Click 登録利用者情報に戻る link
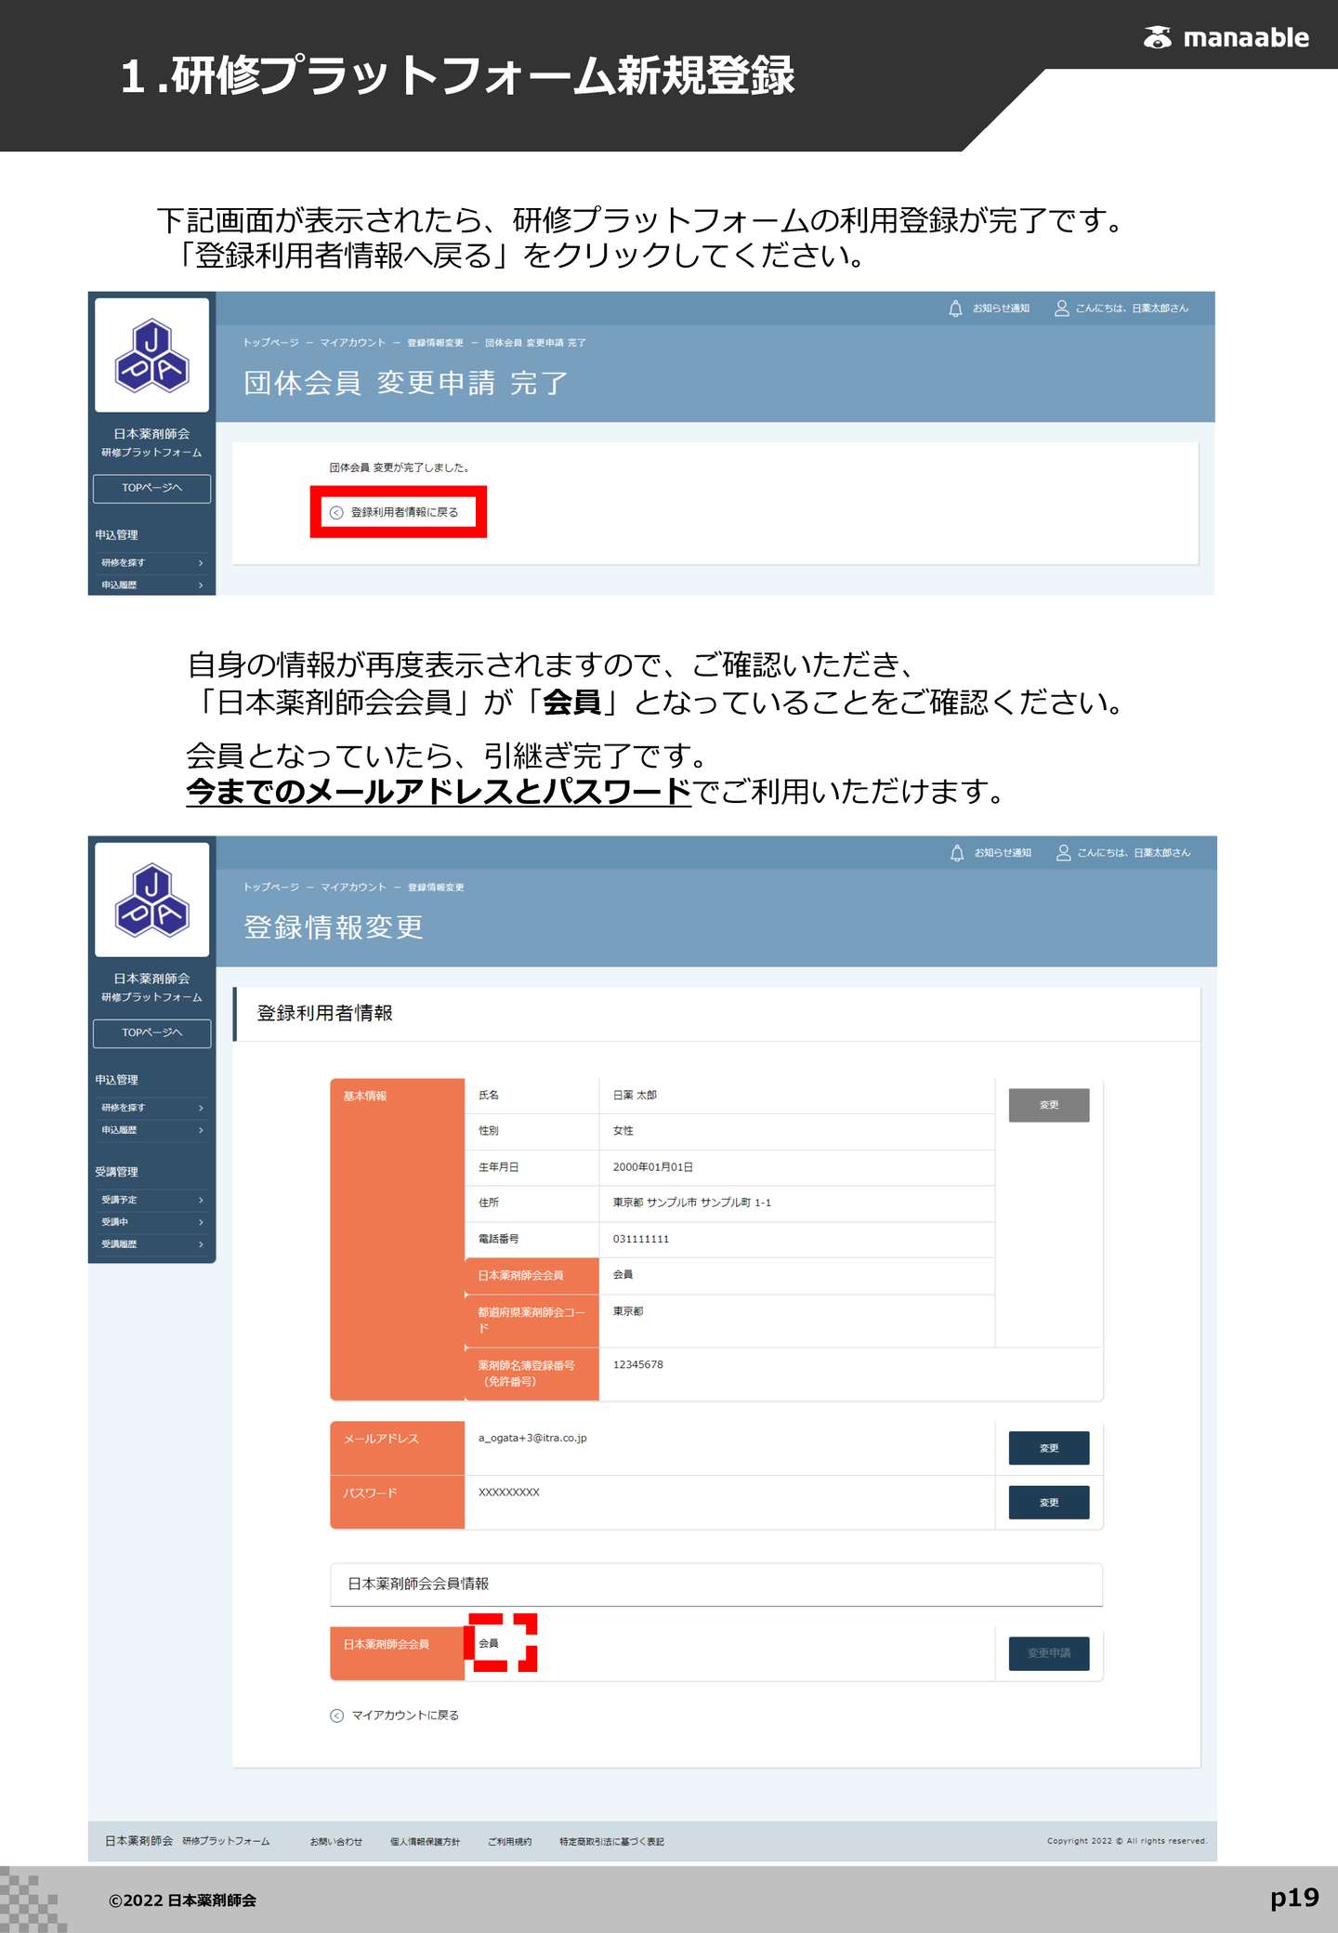Image resolution: width=1338 pixels, height=1933 pixels. coord(404,512)
